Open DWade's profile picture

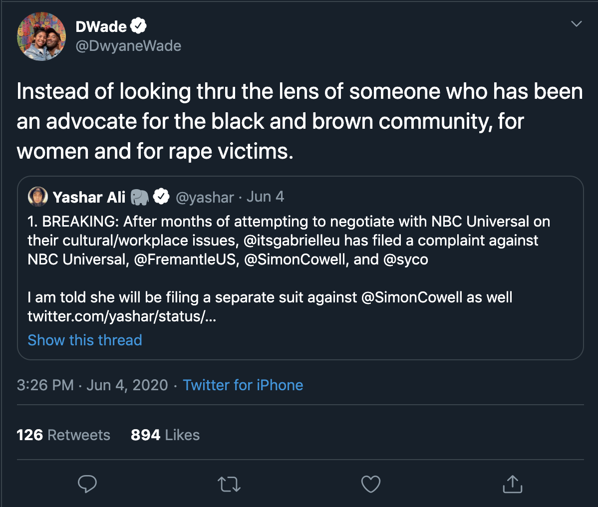pos(41,36)
